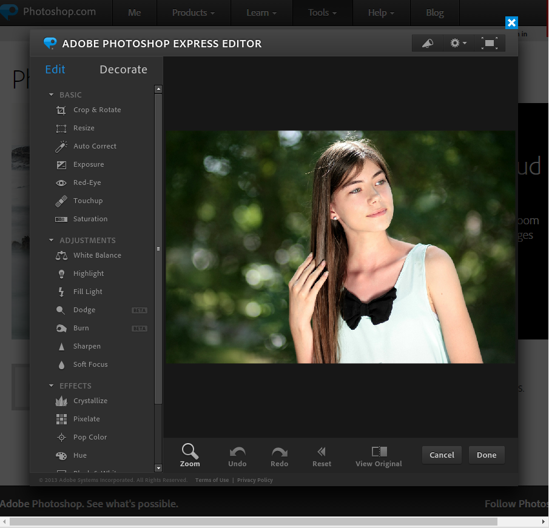Open the settings gear dropdown
This screenshot has width=549, height=528.
point(458,43)
